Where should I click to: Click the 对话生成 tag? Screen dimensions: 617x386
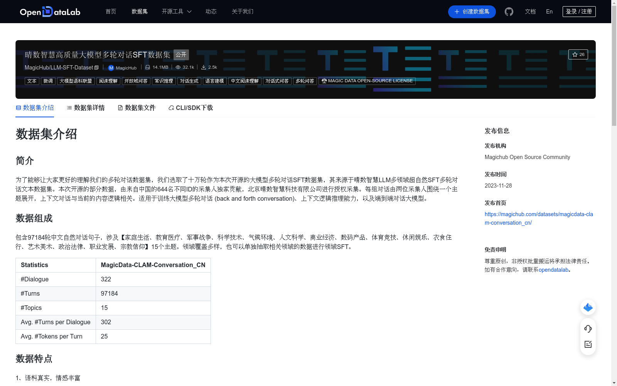point(189,81)
